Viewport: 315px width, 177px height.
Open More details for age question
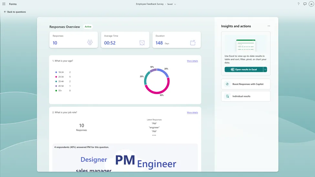(192, 61)
